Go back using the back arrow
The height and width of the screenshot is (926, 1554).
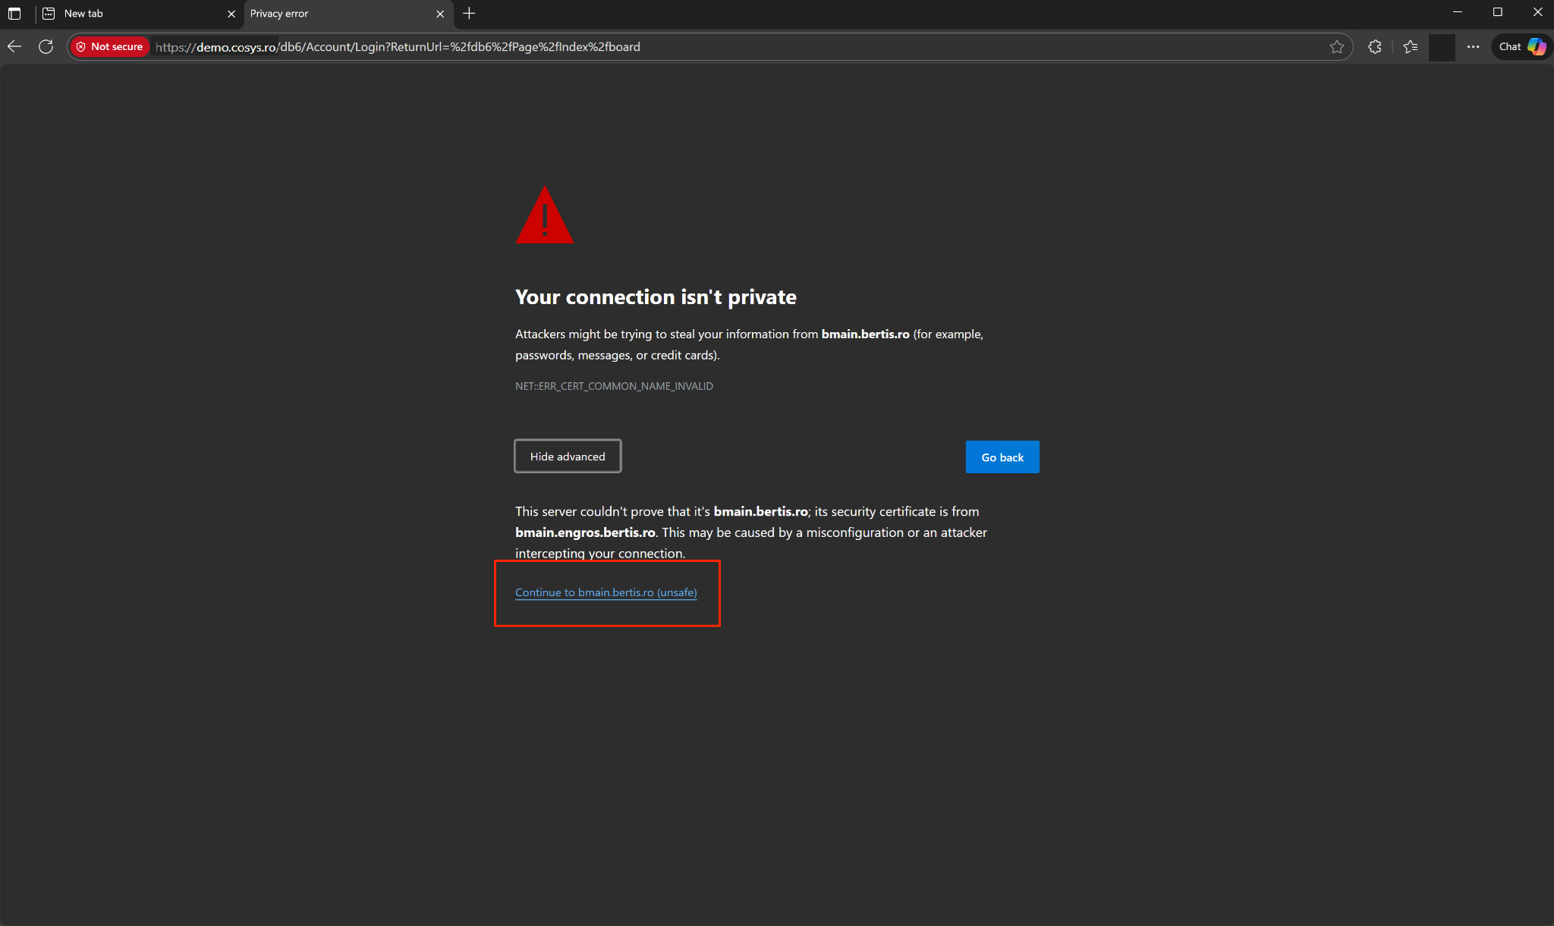[x=14, y=47]
